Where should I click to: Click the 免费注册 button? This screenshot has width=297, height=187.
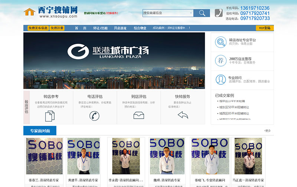coord(57,28)
